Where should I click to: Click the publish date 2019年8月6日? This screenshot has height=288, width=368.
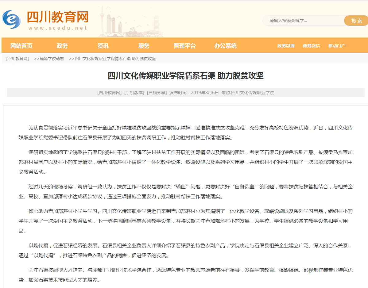tap(205, 93)
